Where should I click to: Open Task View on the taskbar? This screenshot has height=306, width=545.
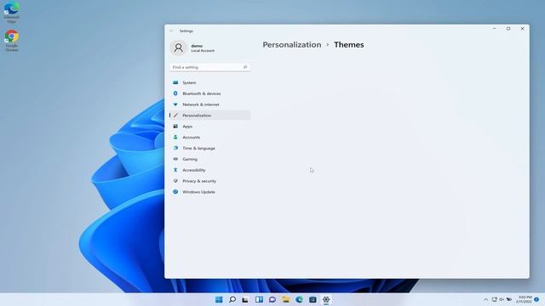(x=245, y=299)
